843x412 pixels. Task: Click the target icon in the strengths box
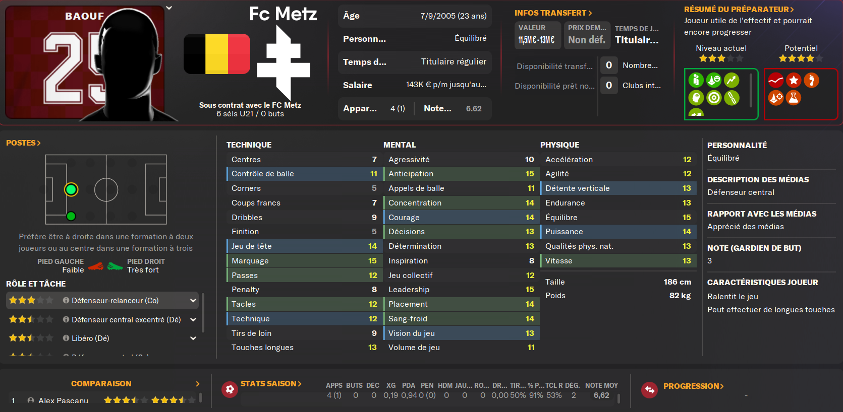coord(713,98)
